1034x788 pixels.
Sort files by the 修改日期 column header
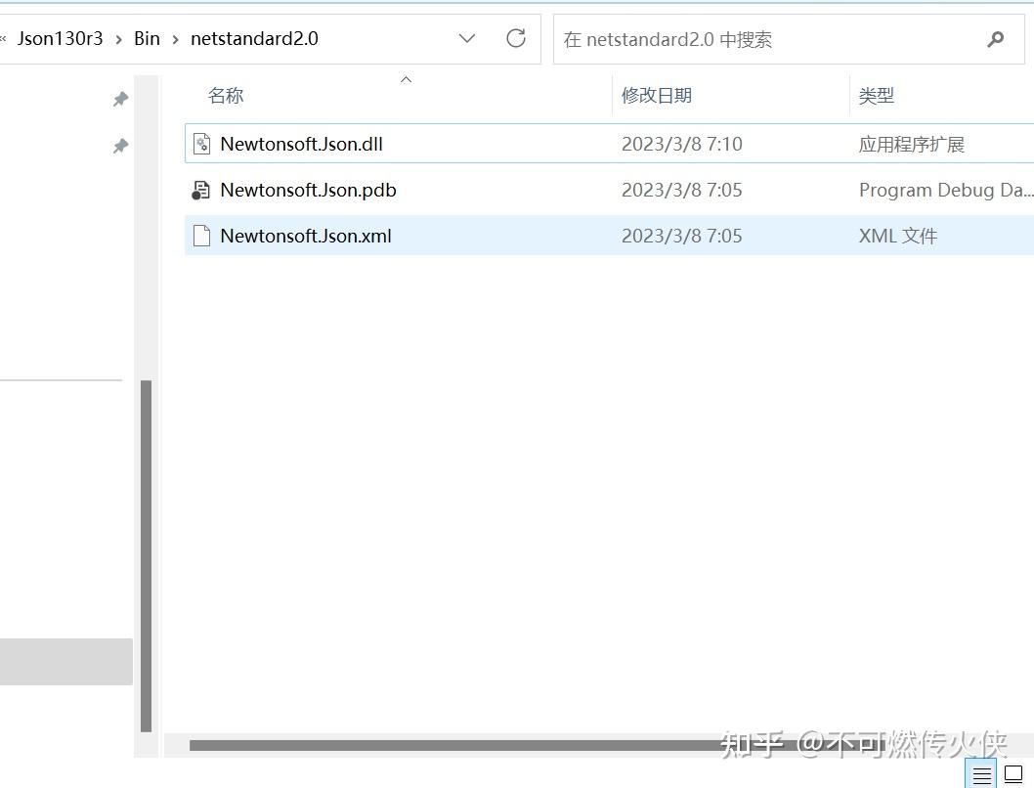pyautogui.click(x=657, y=95)
